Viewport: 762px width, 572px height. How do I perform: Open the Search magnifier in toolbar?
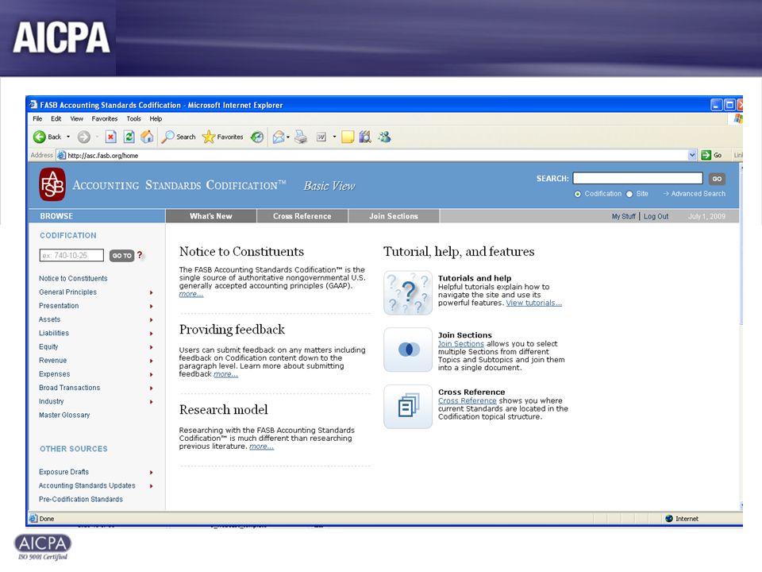pyautogui.click(x=167, y=137)
